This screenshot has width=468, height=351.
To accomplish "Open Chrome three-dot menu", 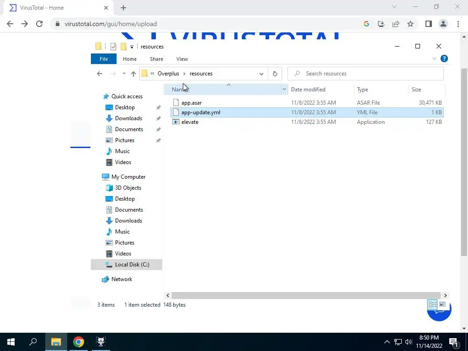I will [x=458, y=24].
